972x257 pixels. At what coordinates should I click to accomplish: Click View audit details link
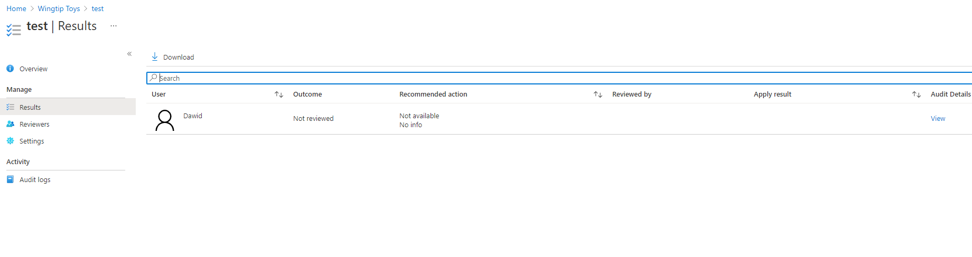pyautogui.click(x=938, y=118)
